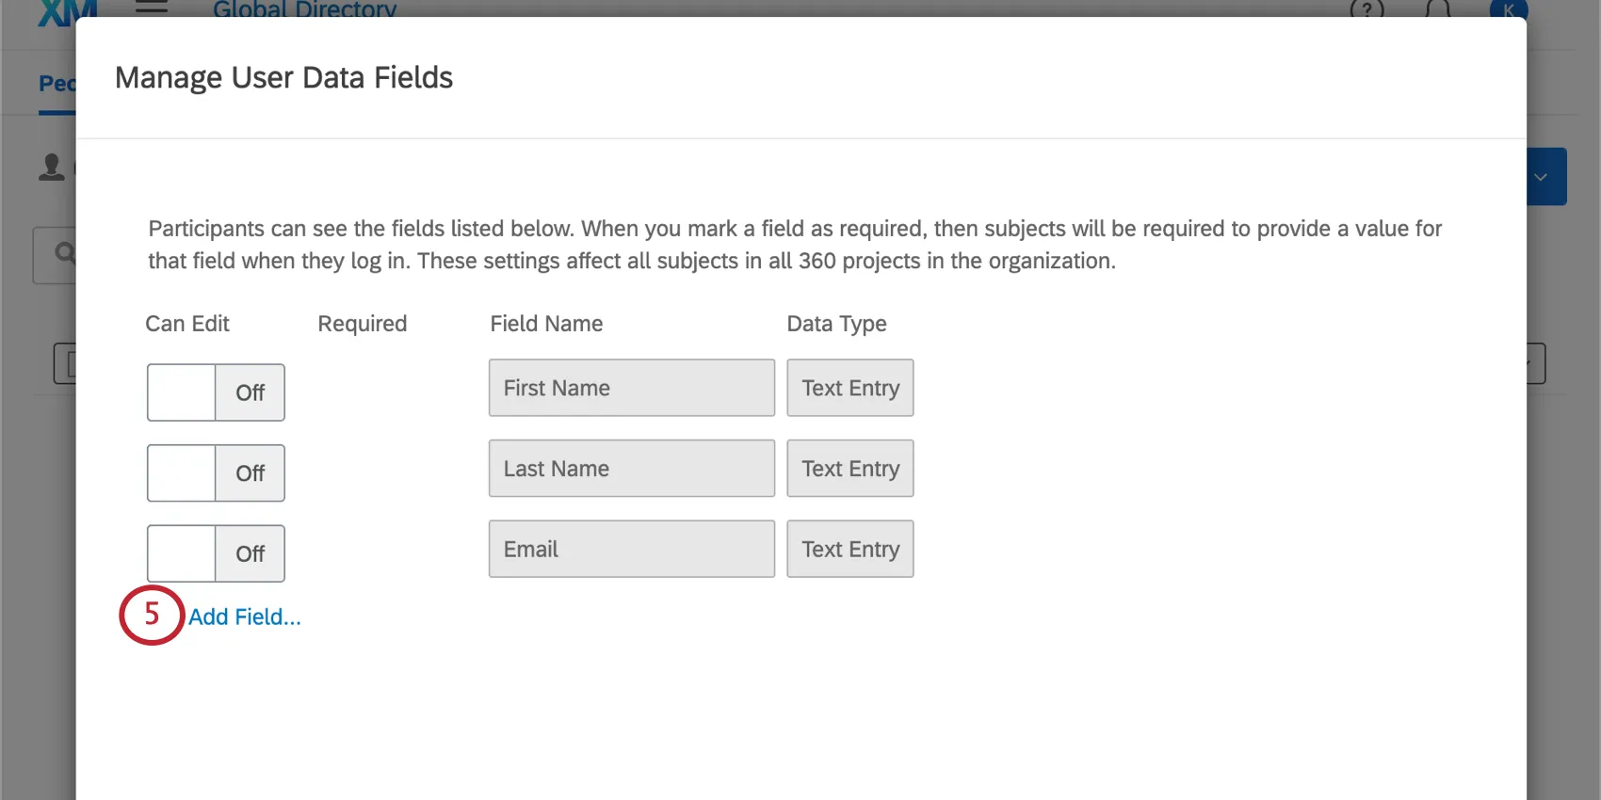Open the hamburger navigation menu
The width and height of the screenshot is (1601, 800).
pos(152,8)
